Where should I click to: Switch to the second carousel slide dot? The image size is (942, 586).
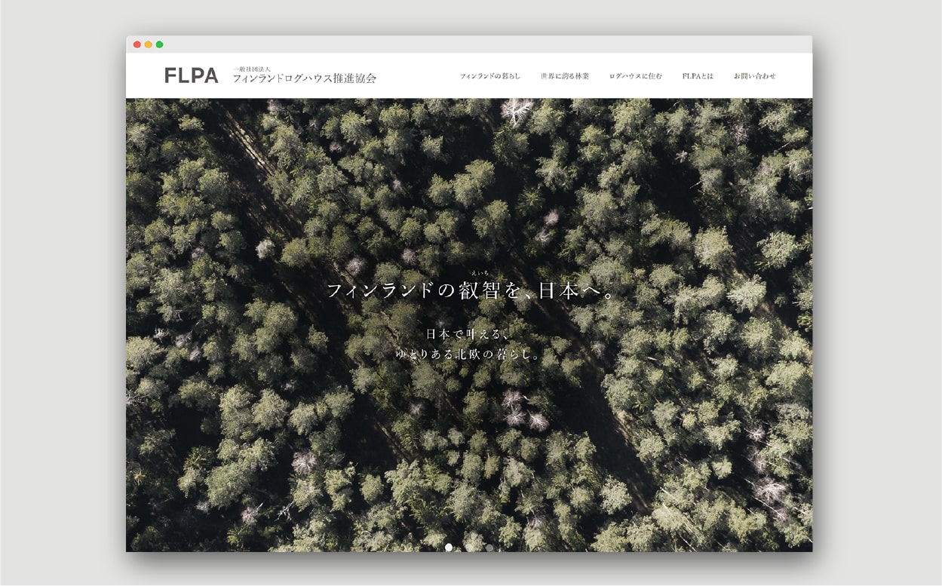(469, 548)
